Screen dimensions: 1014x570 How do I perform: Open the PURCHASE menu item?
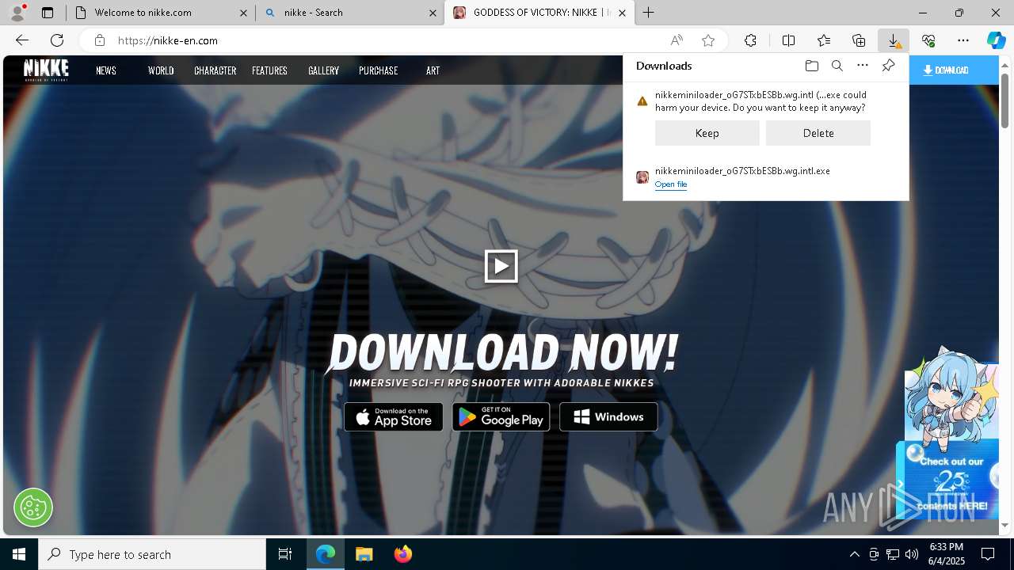click(378, 70)
